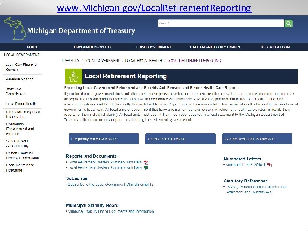
Task: Click the Protecting Local Government Retirement and Benefits Act heading
Action: coord(151,88)
